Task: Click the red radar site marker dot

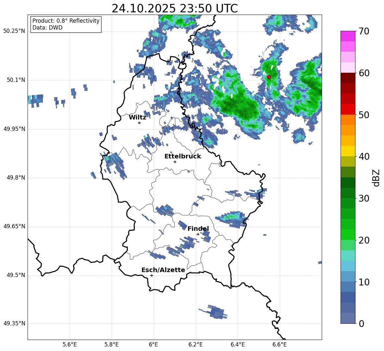Action: coord(269,77)
